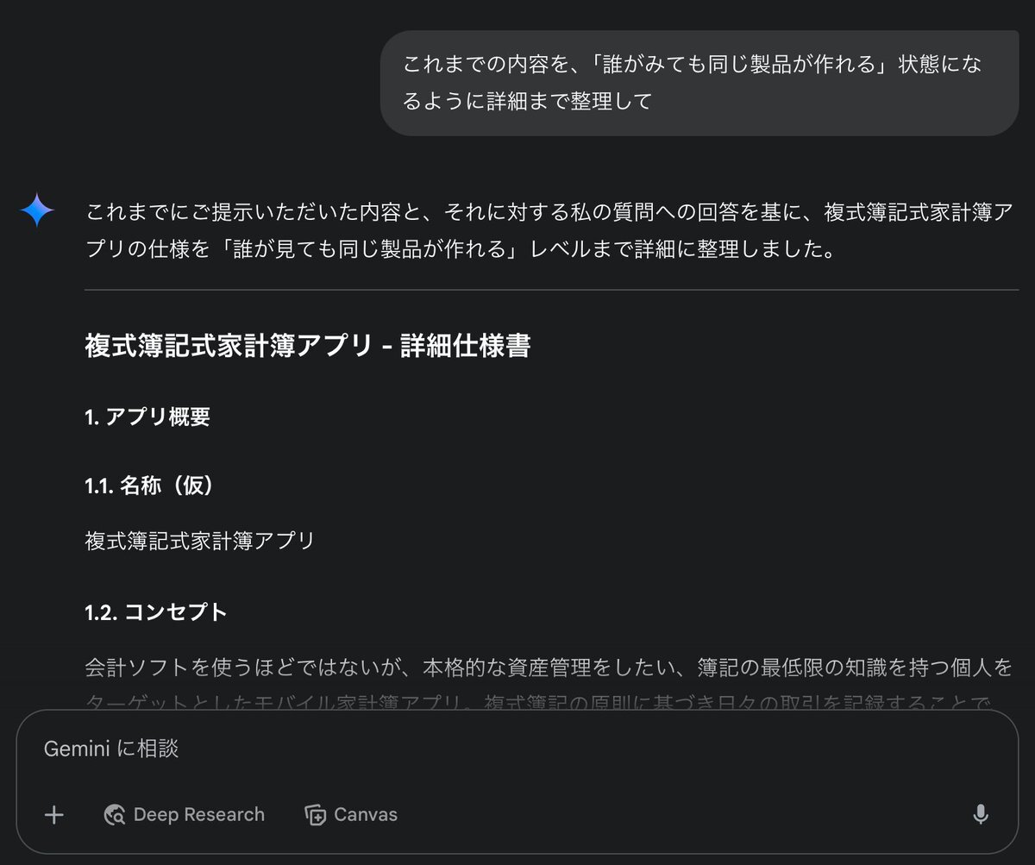This screenshot has height=865, width=1035.
Task: Enable Deep Research mode via its label
Action: 199,815
